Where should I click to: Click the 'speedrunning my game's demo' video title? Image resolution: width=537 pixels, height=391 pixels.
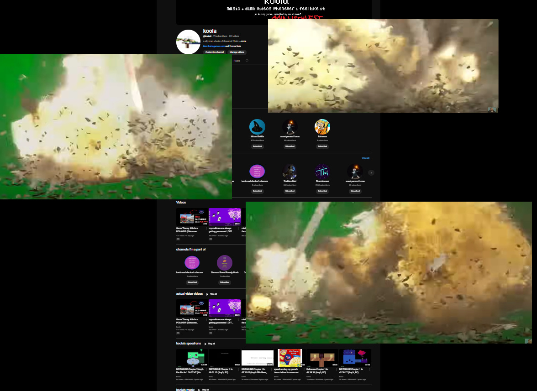[x=287, y=371]
